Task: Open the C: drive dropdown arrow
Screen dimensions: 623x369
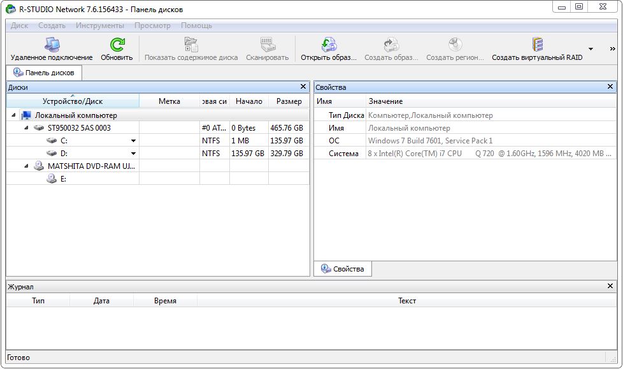Action: click(134, 141)
